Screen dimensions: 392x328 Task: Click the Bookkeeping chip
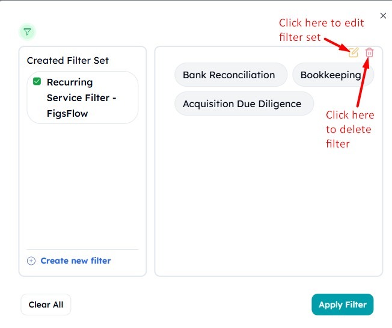pos(333,75)
